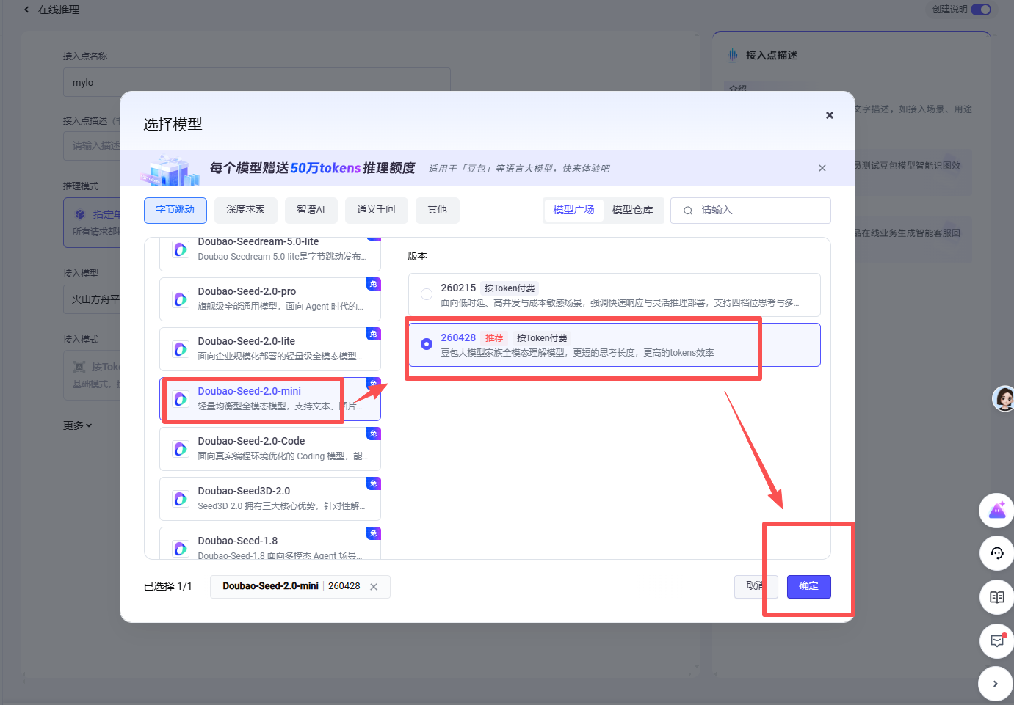Open the headset customer support button
Image resolution: width=1014 pixels, height=705 pixels.
coord(996,554)
